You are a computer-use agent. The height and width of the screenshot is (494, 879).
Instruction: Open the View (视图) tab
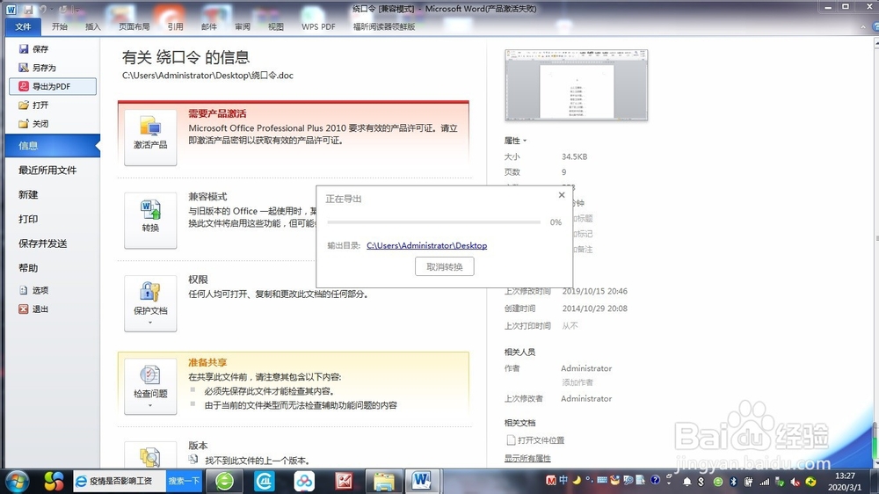click(276, 26)
